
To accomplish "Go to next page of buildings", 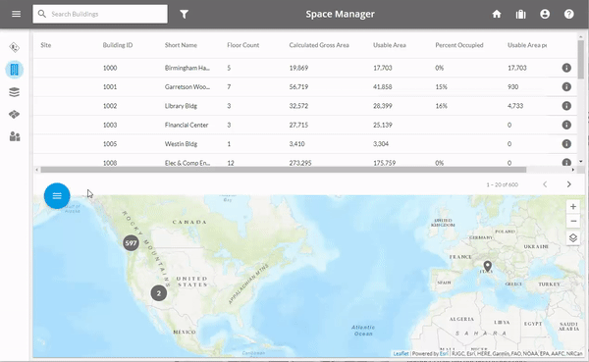I will 568,184.
